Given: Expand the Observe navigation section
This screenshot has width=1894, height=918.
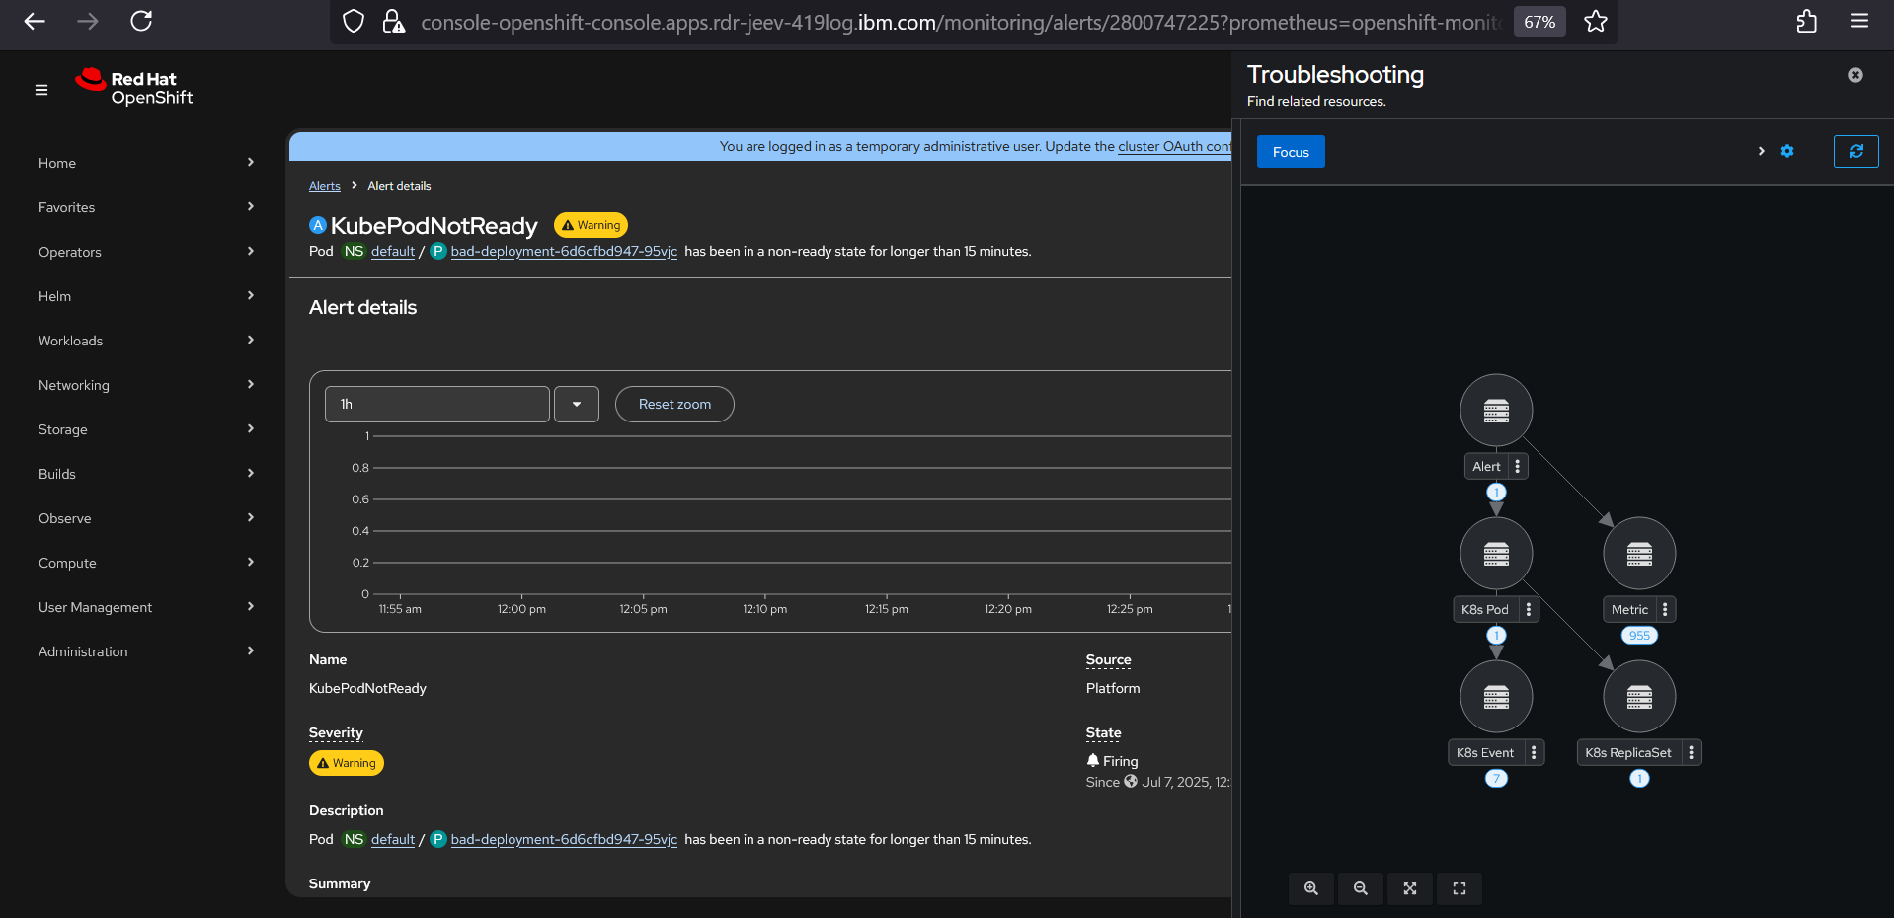Looking at the screenshot, I should (146, 518).
